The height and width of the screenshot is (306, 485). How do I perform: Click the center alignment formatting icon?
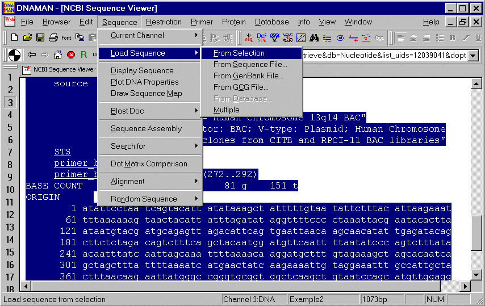click(413, 38)
